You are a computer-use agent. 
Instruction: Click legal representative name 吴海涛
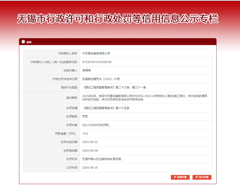[86, 70]
